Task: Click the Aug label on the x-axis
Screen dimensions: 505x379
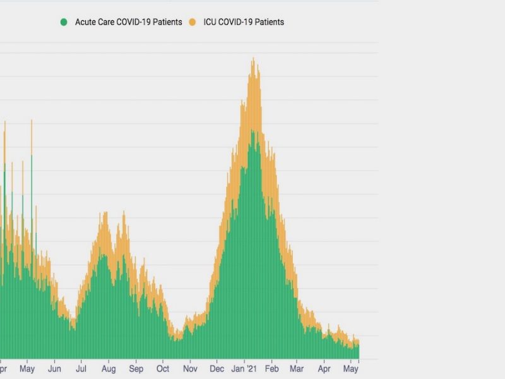Action: [x=109, y=368]
